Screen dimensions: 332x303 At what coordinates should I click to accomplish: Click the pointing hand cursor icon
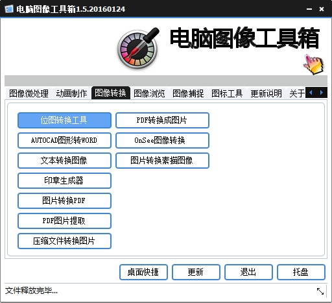tap(313, 64)
